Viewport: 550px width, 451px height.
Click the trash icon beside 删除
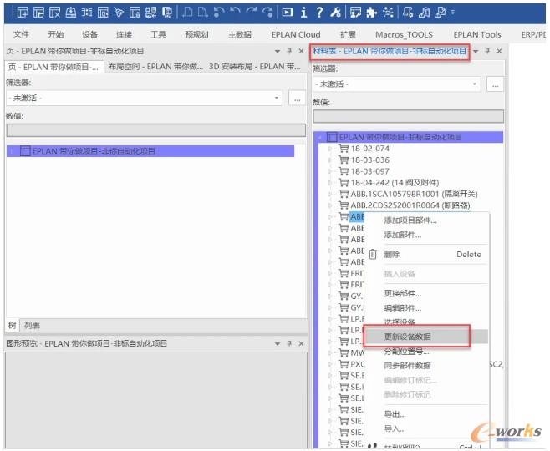(373, 254)
